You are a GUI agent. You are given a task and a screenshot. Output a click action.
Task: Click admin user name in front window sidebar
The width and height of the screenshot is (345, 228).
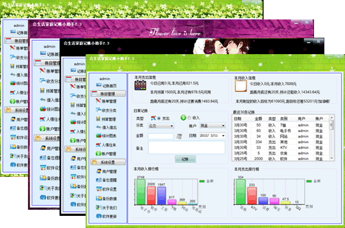pos(104,78)
